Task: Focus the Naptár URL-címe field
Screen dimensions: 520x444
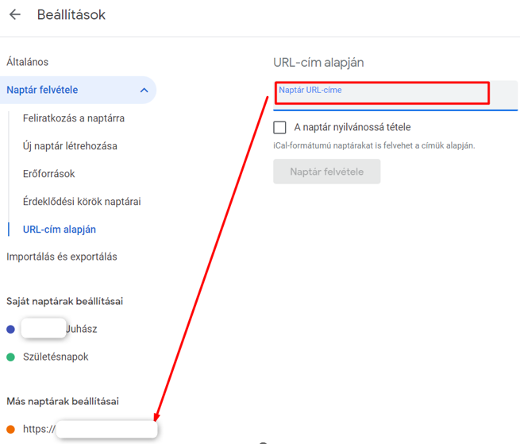Action: tap(395, 95)
